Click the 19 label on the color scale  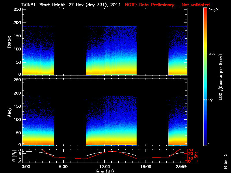(x=211, y=100)
